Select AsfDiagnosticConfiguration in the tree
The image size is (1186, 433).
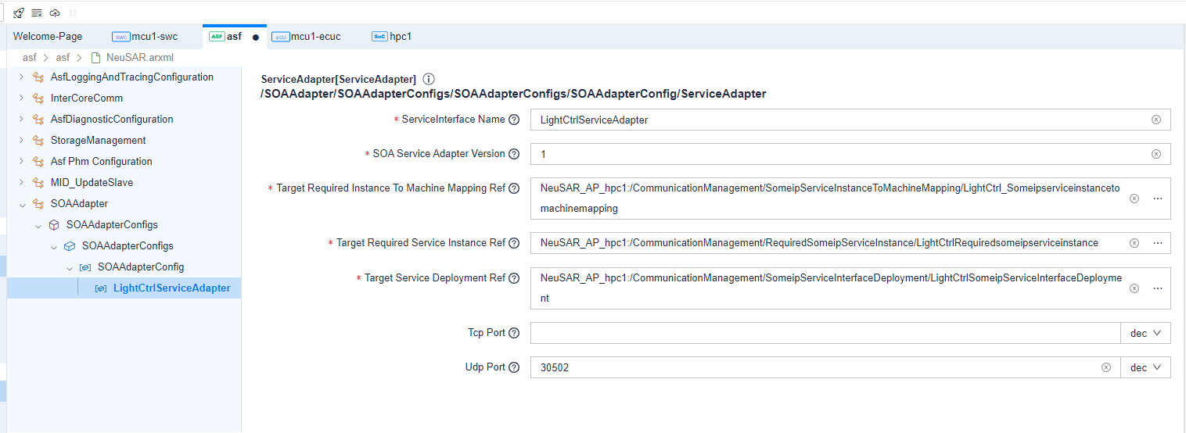[112, 120]
